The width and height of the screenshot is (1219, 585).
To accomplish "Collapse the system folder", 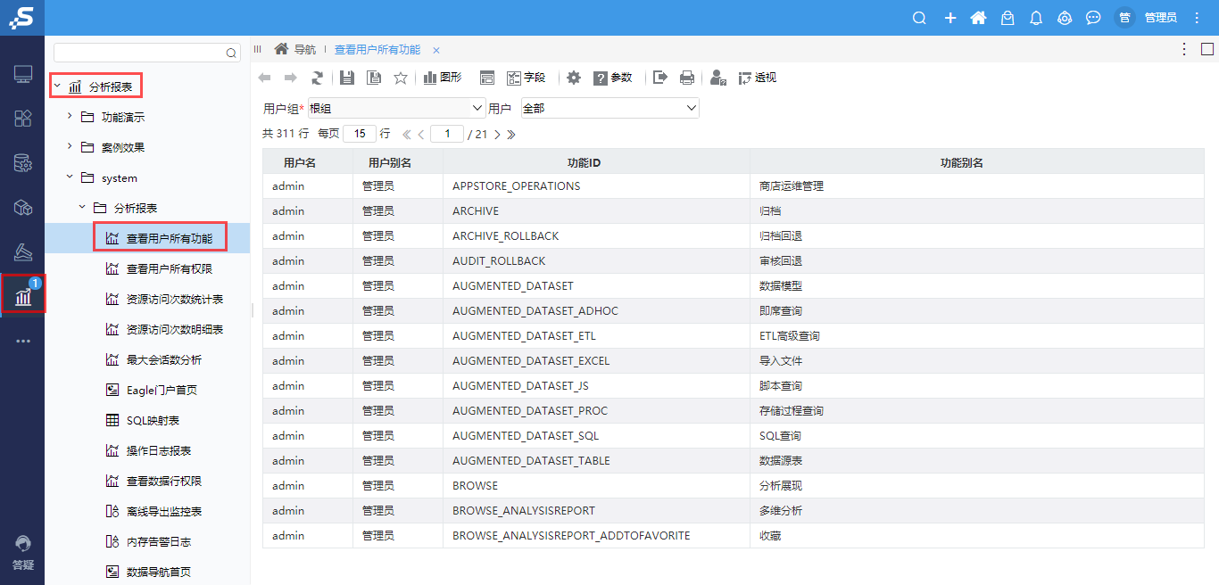I will (x=70, y=177).
